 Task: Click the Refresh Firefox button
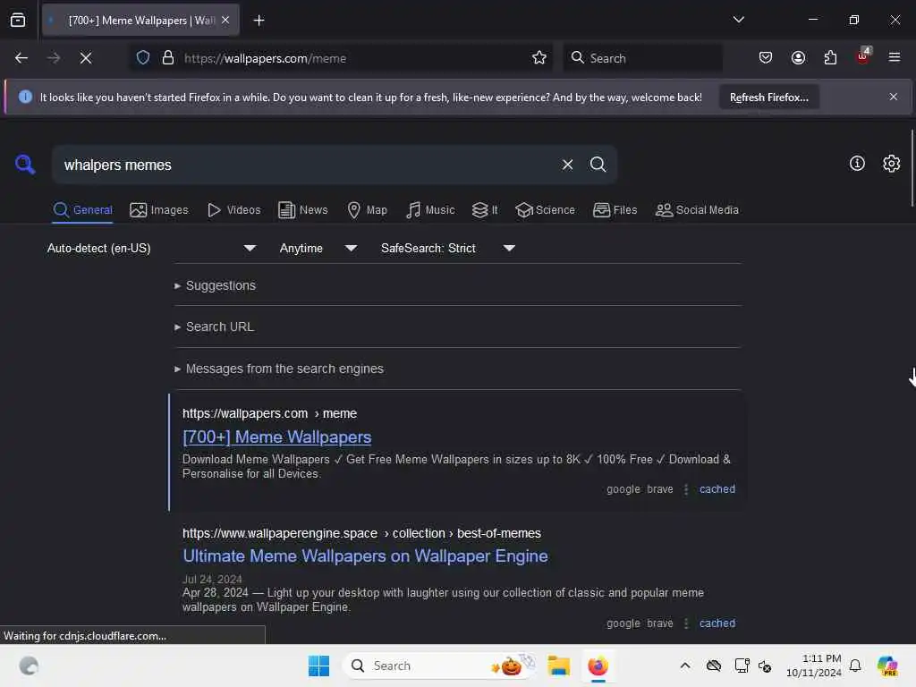768,97
